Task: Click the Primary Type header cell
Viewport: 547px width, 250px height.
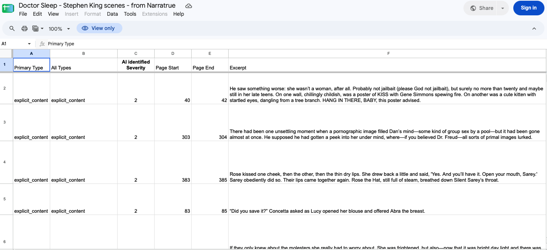Action: click(32, 65)
